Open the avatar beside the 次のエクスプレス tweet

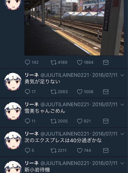click(x=13, y=140)
